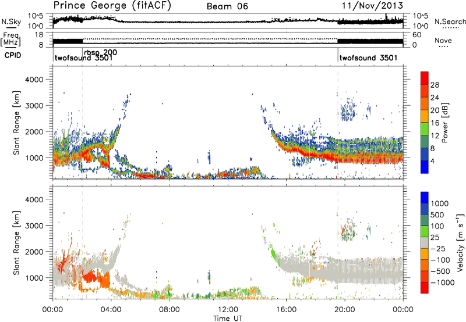Click the '16:00' time axis tick label
The width and height of the screenshot is (466, 322).
(x=286, y=310)
